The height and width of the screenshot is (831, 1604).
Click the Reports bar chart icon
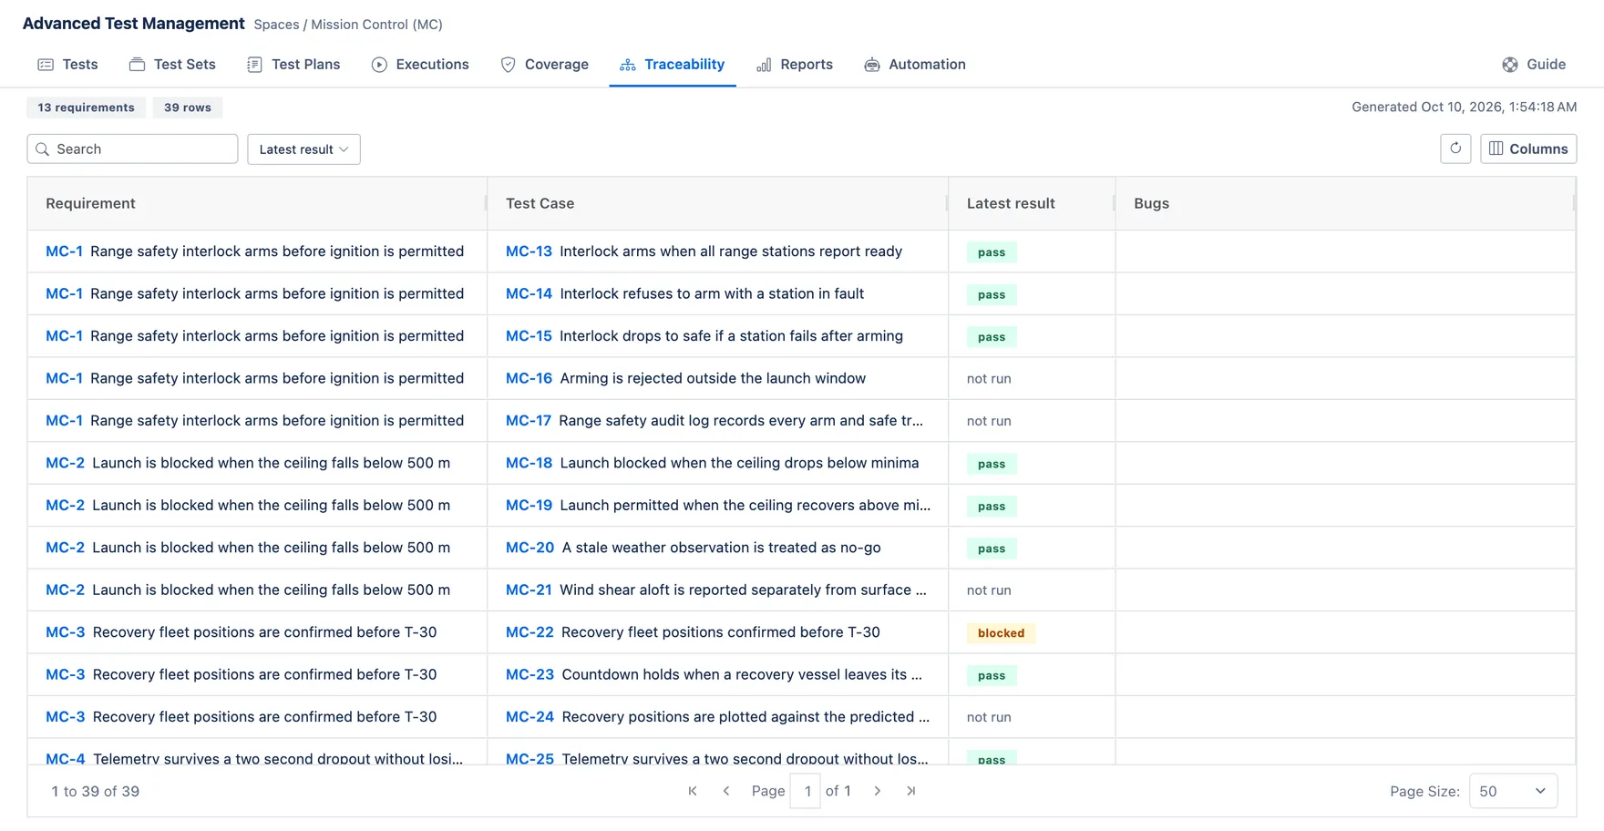click(x=764, y=65)
